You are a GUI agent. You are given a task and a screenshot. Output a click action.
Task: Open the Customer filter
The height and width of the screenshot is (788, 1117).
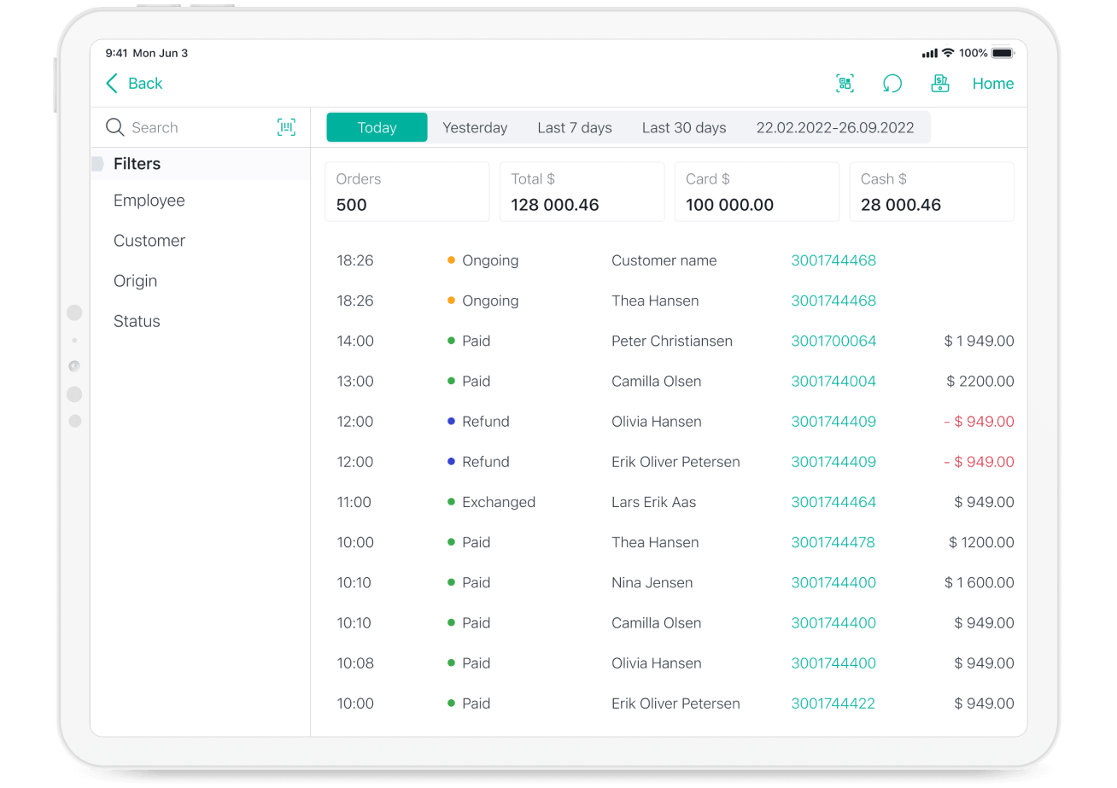point(149,241)
